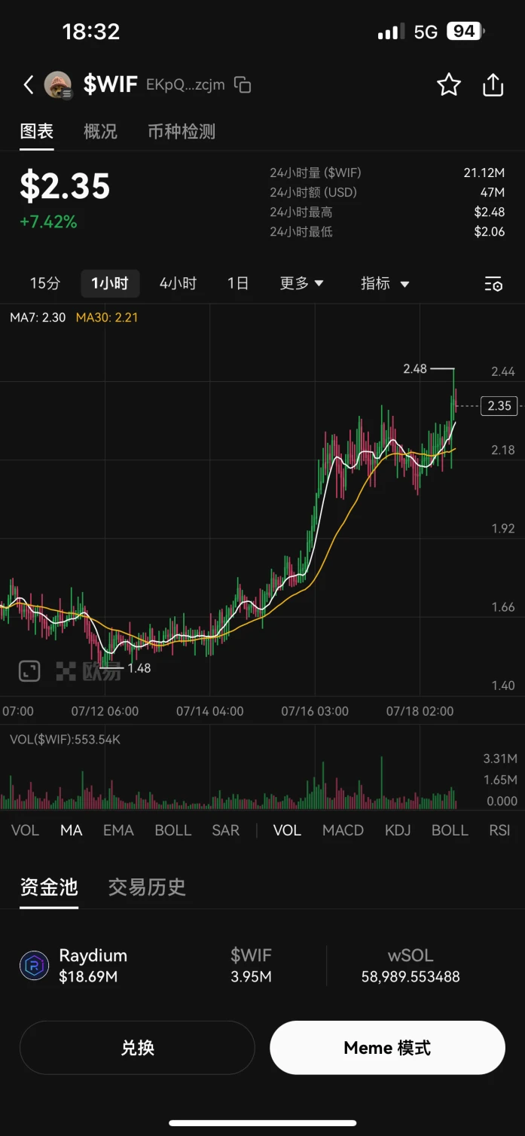The height and width of the screenshot is (1136, 525).
Task: Open chart settings icon
Action: [493, 284]
